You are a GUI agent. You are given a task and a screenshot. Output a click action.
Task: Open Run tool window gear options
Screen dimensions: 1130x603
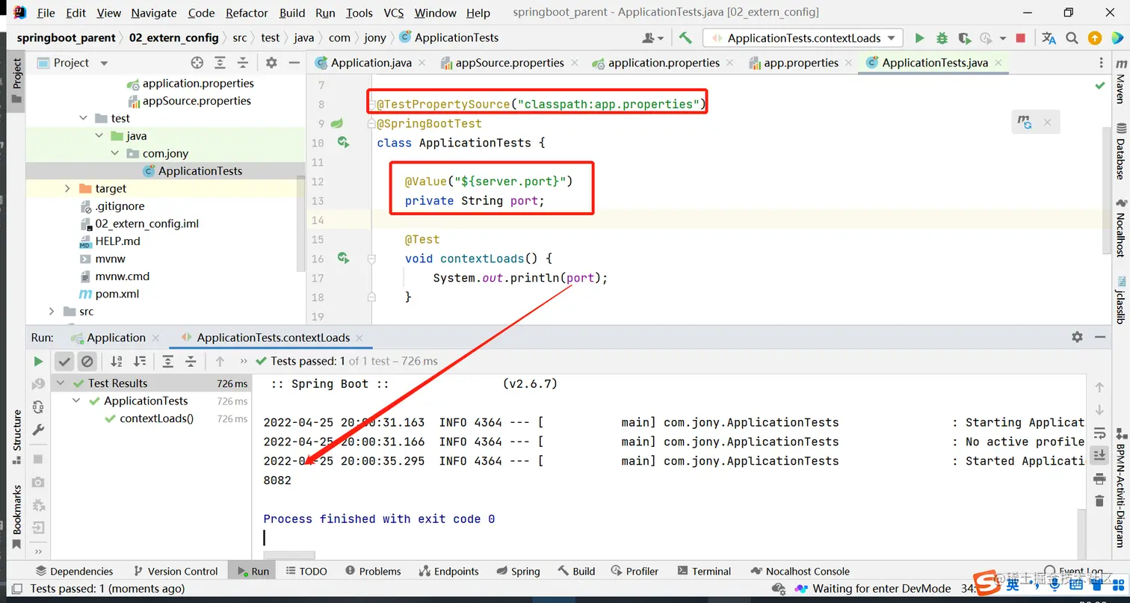click(x=1077, y=337)
